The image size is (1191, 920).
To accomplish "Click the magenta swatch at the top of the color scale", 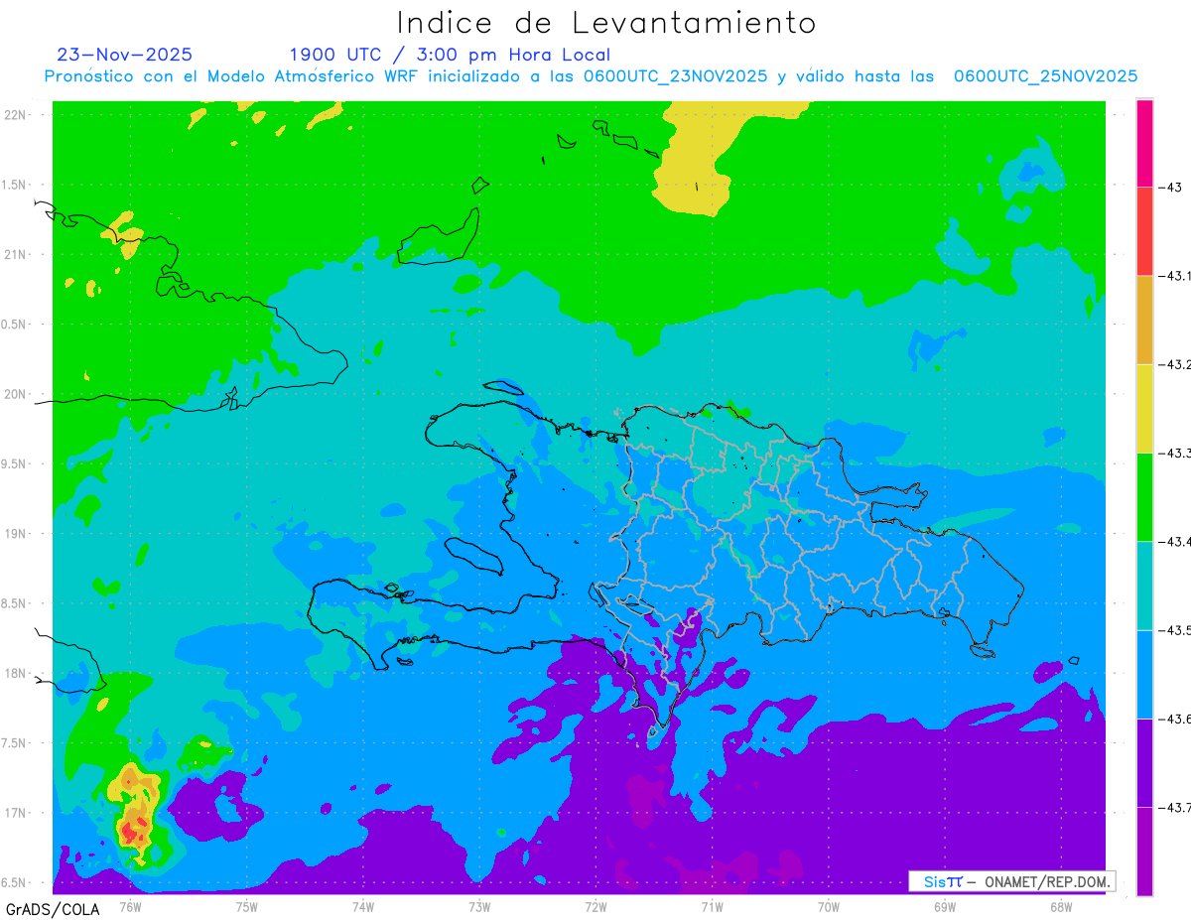I will pos(1144,143).
